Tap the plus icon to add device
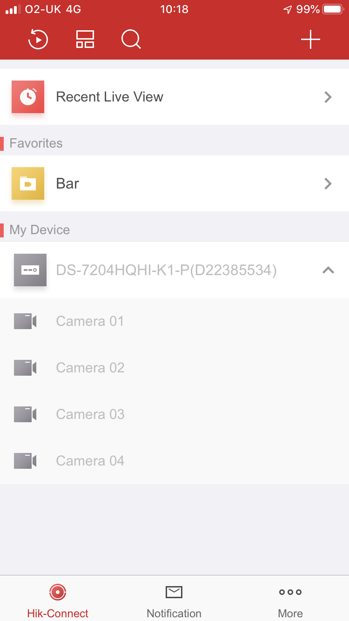 pos(310,40)
